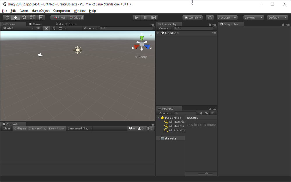Lock the Inspector panel
The height and width of the screenshot is (182, 291).
(283, 25)
